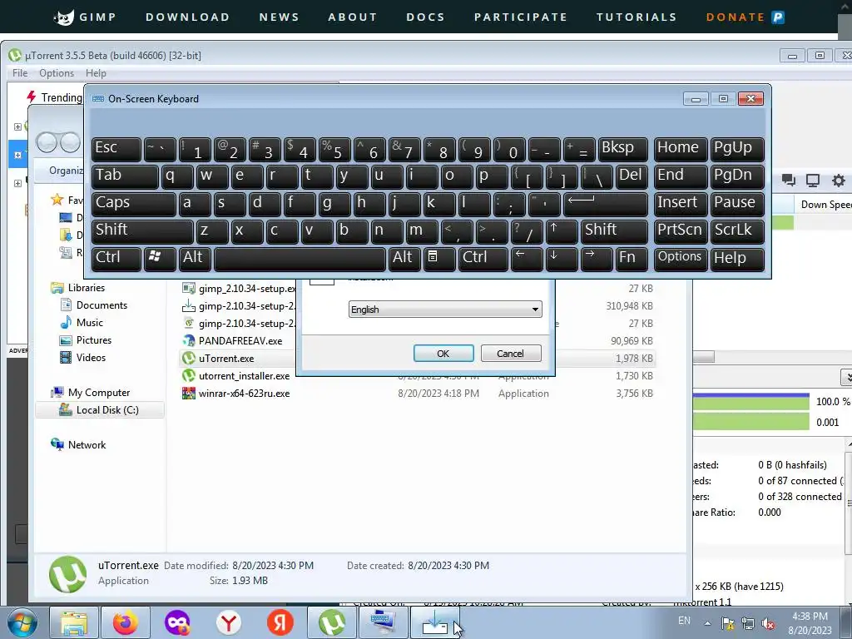
Task: Click the muted volume tray icon
Action: [768, 624]
